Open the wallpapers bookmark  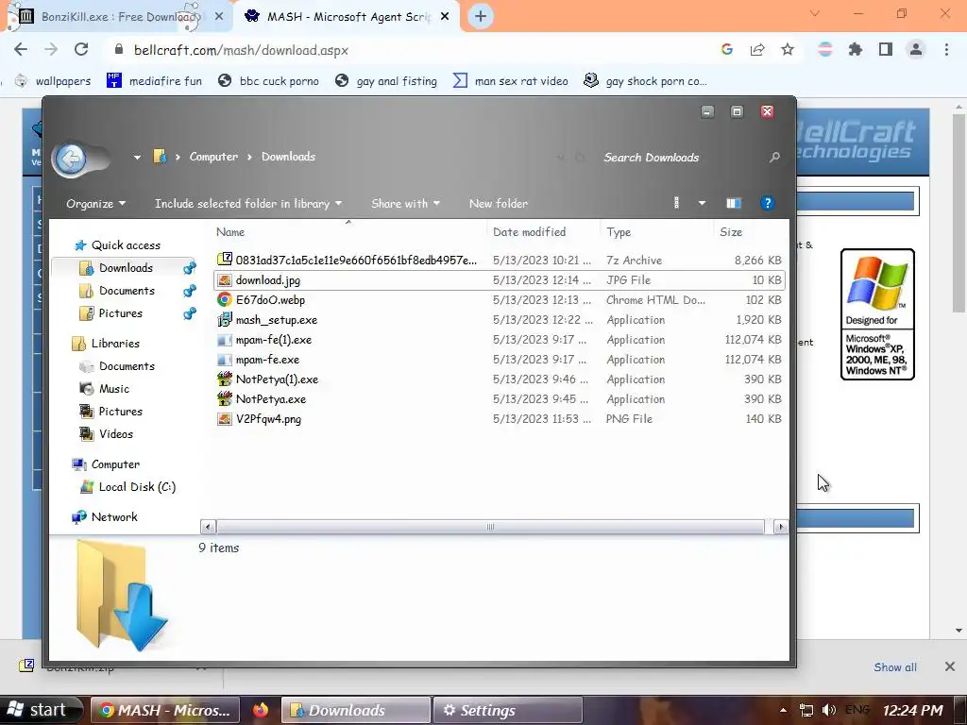click(x=53, y=81)
